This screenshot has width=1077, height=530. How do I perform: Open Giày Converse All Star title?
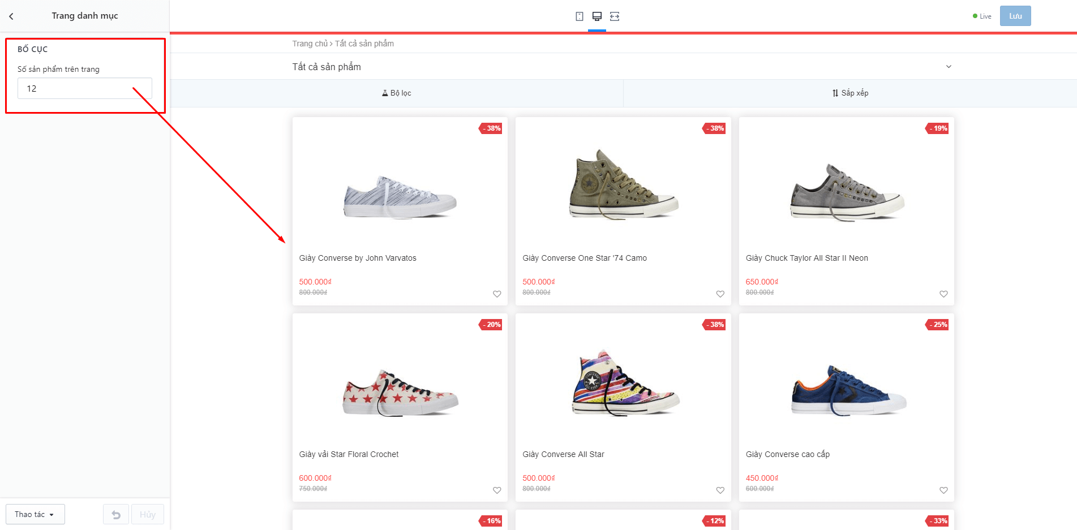563,454
